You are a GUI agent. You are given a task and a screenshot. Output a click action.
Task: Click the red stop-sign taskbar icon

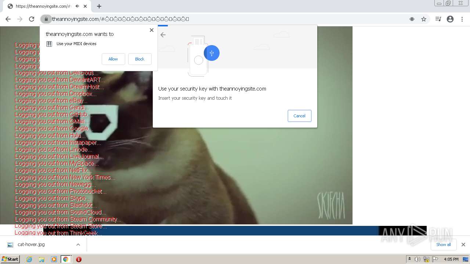coord(79,259)
